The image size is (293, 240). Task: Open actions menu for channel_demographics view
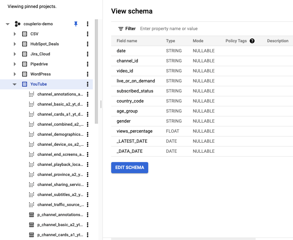tap(88, 134)
